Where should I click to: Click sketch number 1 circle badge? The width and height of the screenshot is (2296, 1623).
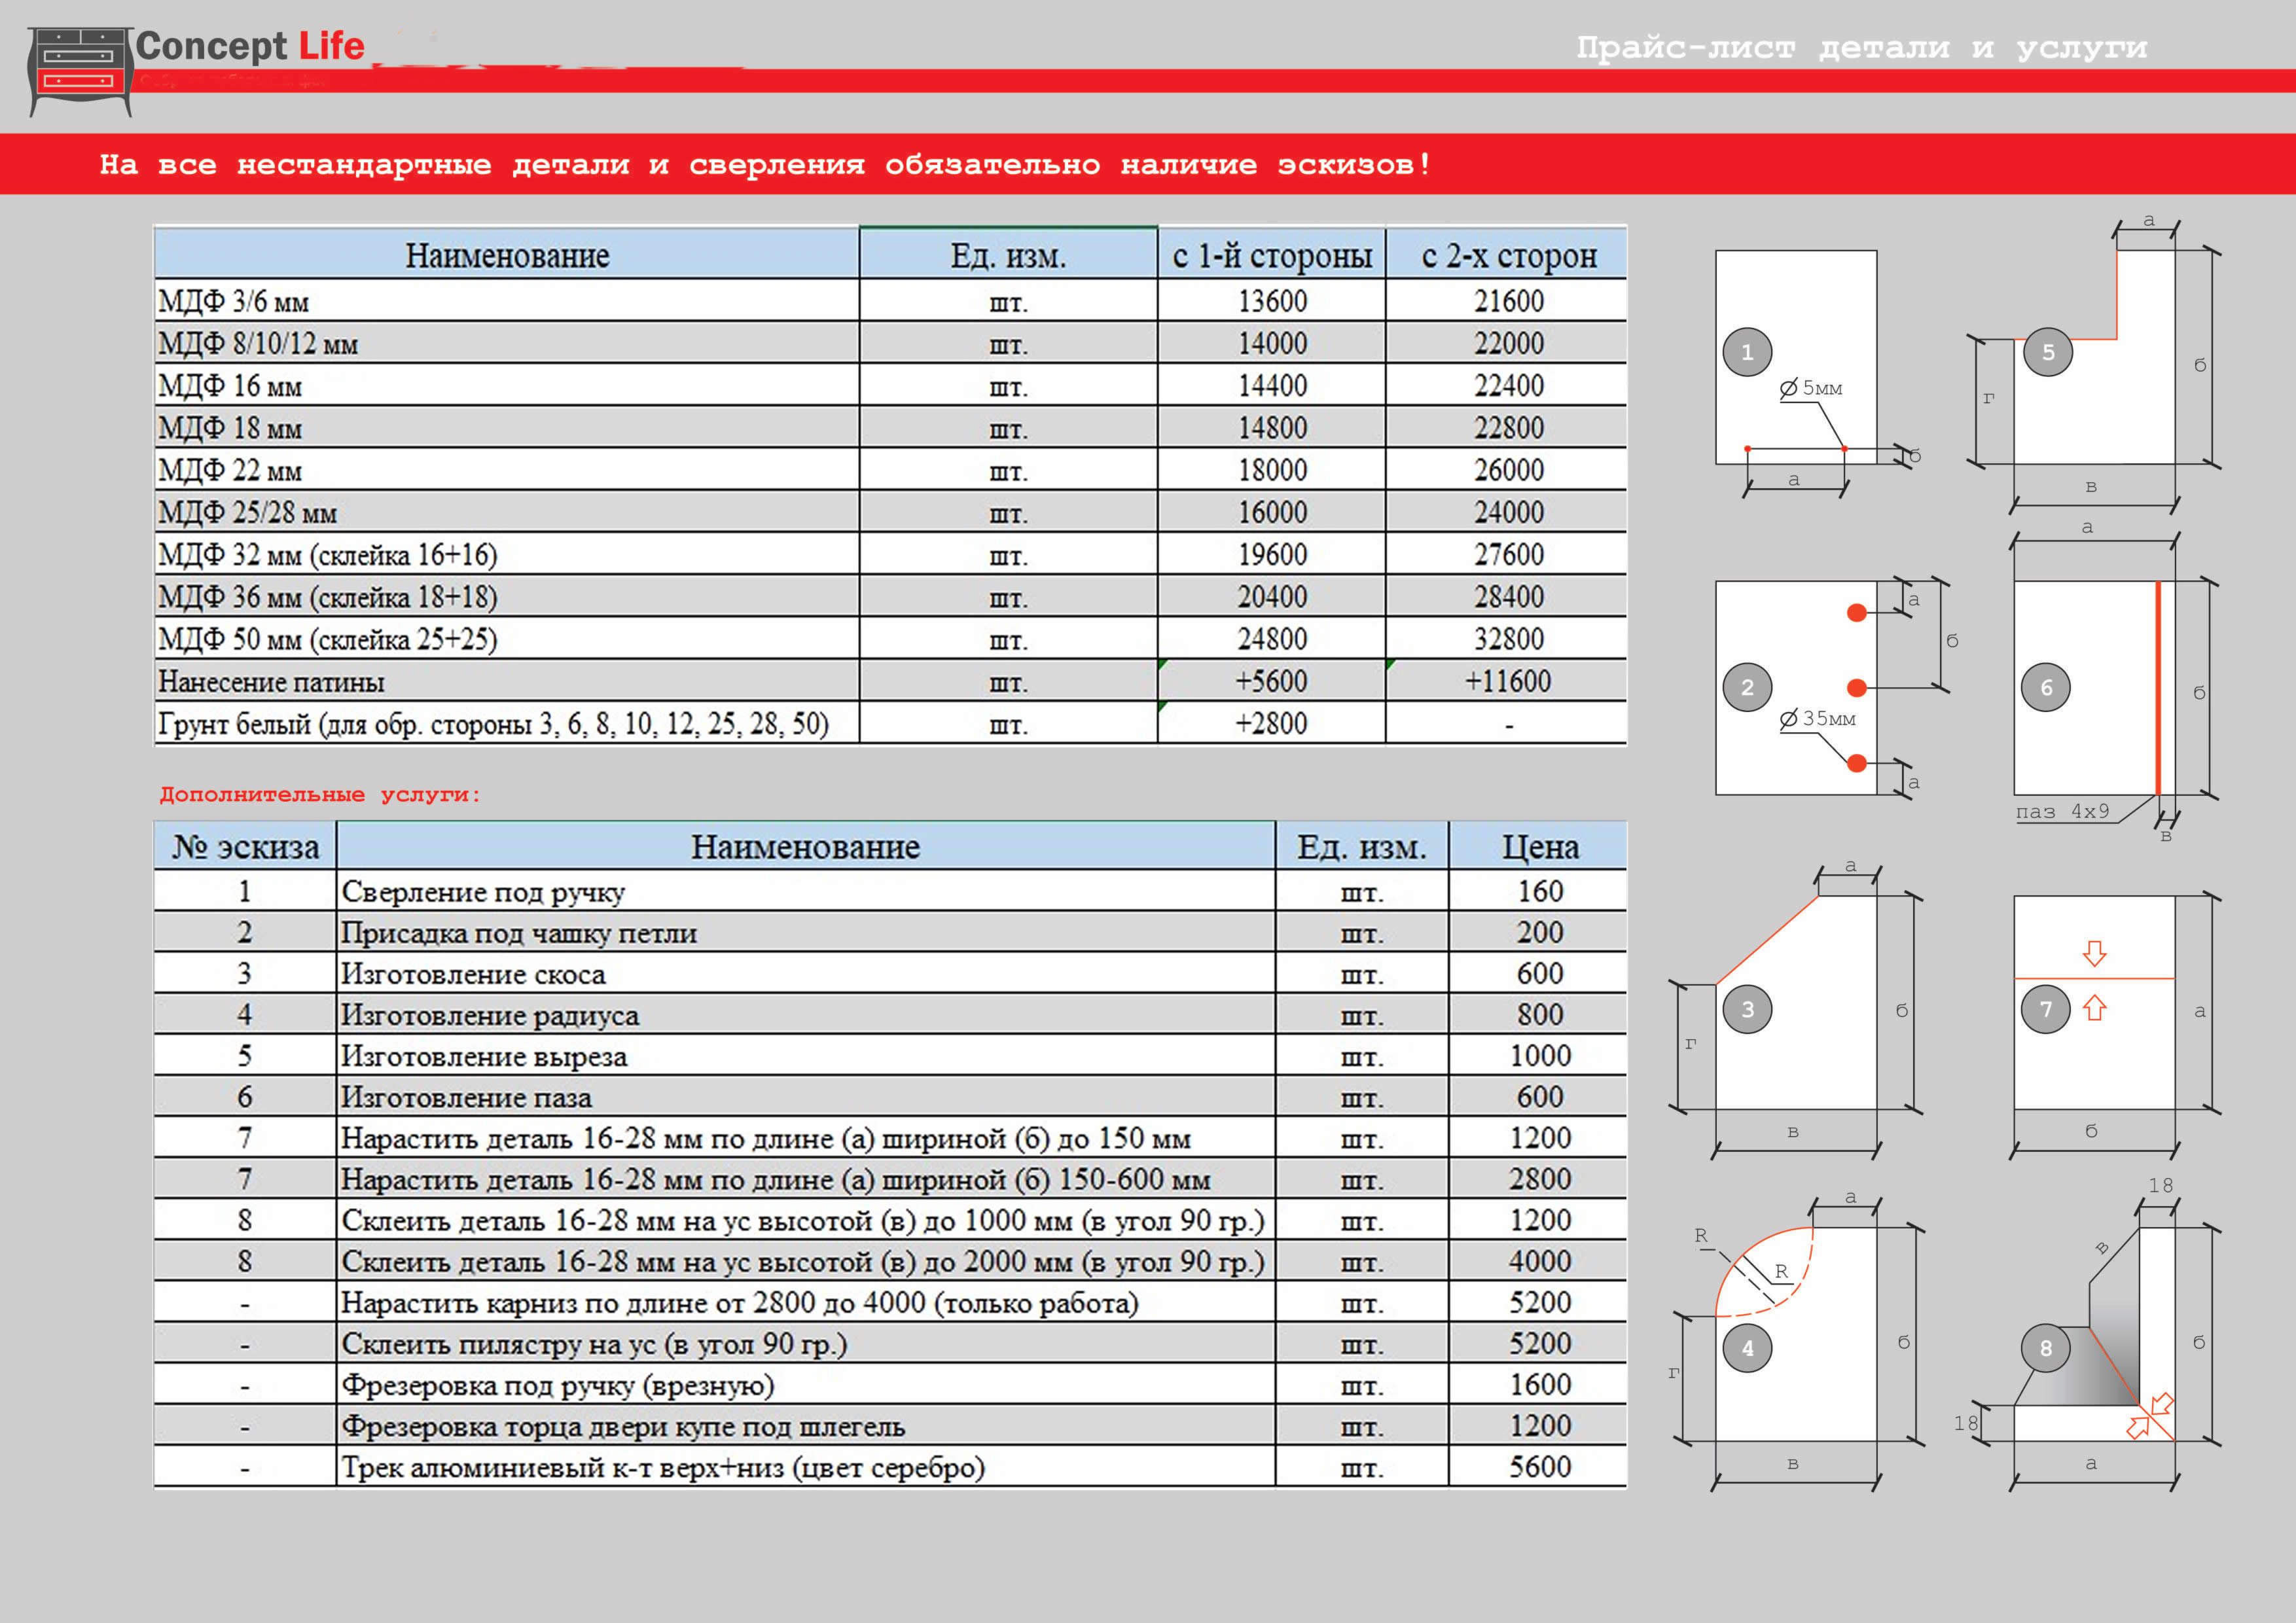pos(1747,352)
